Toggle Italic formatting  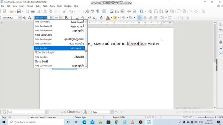pos(71,18)
